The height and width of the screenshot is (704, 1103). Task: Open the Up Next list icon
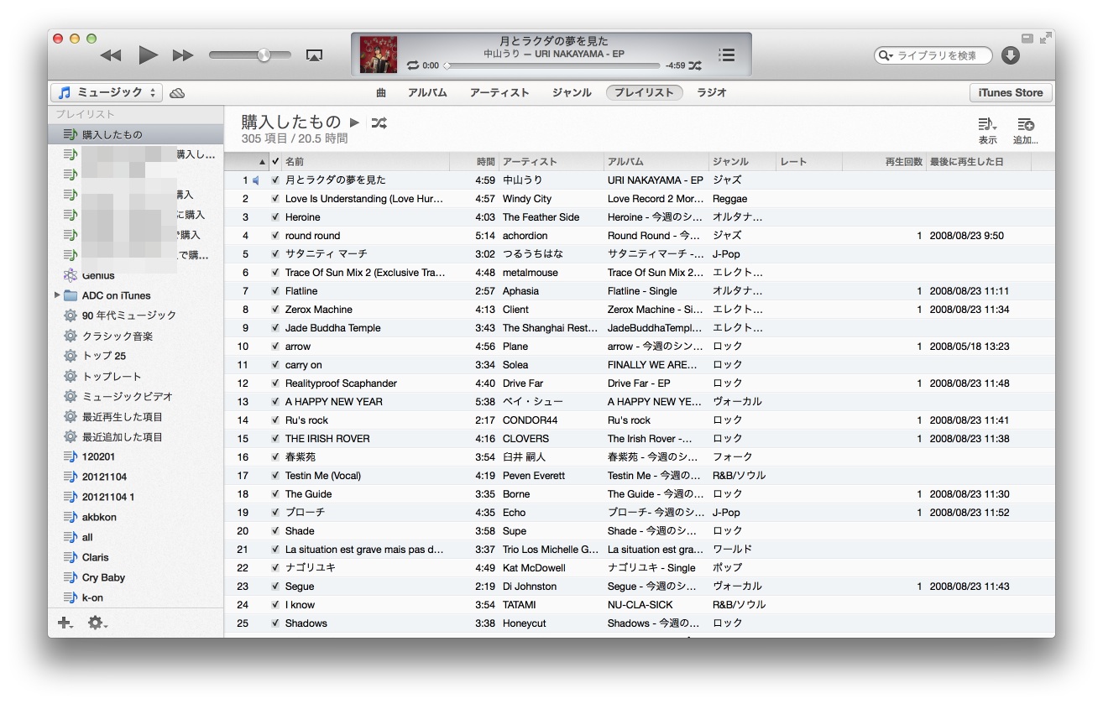tap(727, 55)
